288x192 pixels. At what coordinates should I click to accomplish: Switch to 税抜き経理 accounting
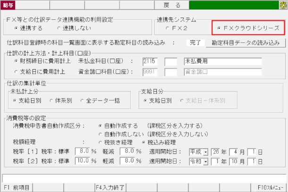(100, 142)
